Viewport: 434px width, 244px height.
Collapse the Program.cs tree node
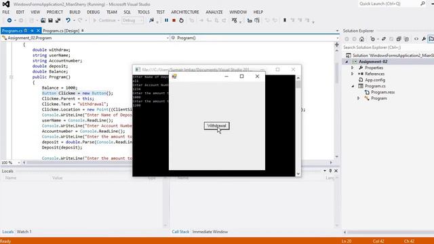click(x=353, y=86)
